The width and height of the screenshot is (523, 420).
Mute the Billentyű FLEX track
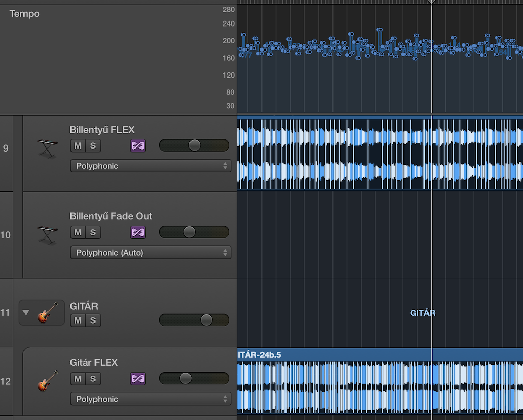pos(78,146)
